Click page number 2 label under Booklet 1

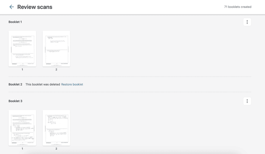[x=56, y=70]
